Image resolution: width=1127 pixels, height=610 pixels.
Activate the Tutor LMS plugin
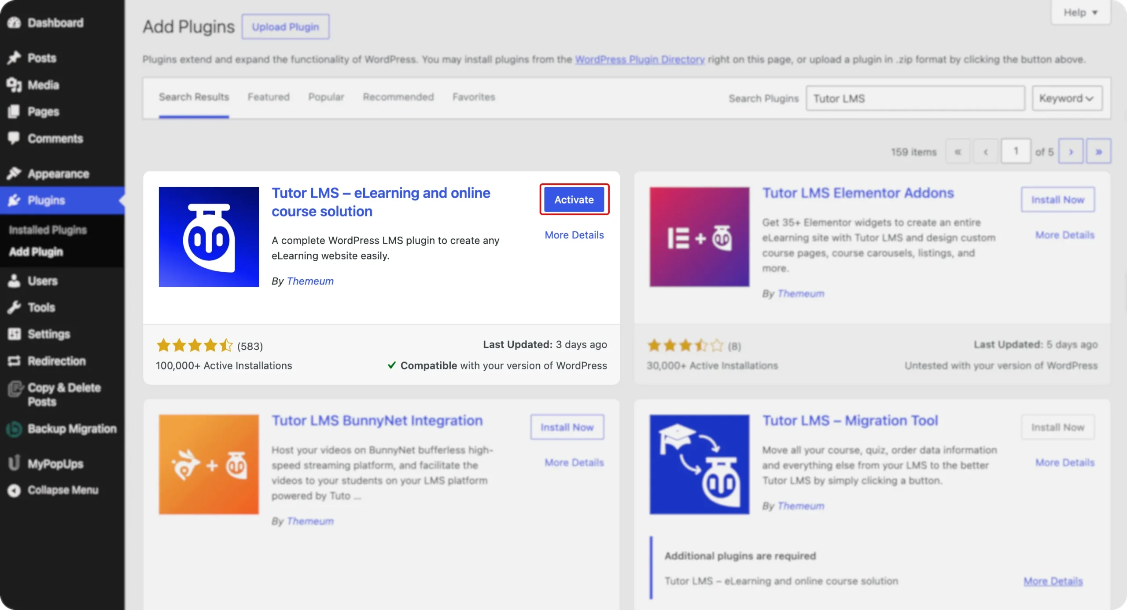point(574,200)
